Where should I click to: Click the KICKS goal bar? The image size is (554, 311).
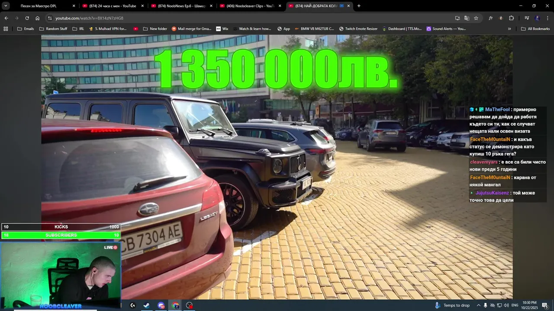tap(61, 227)
